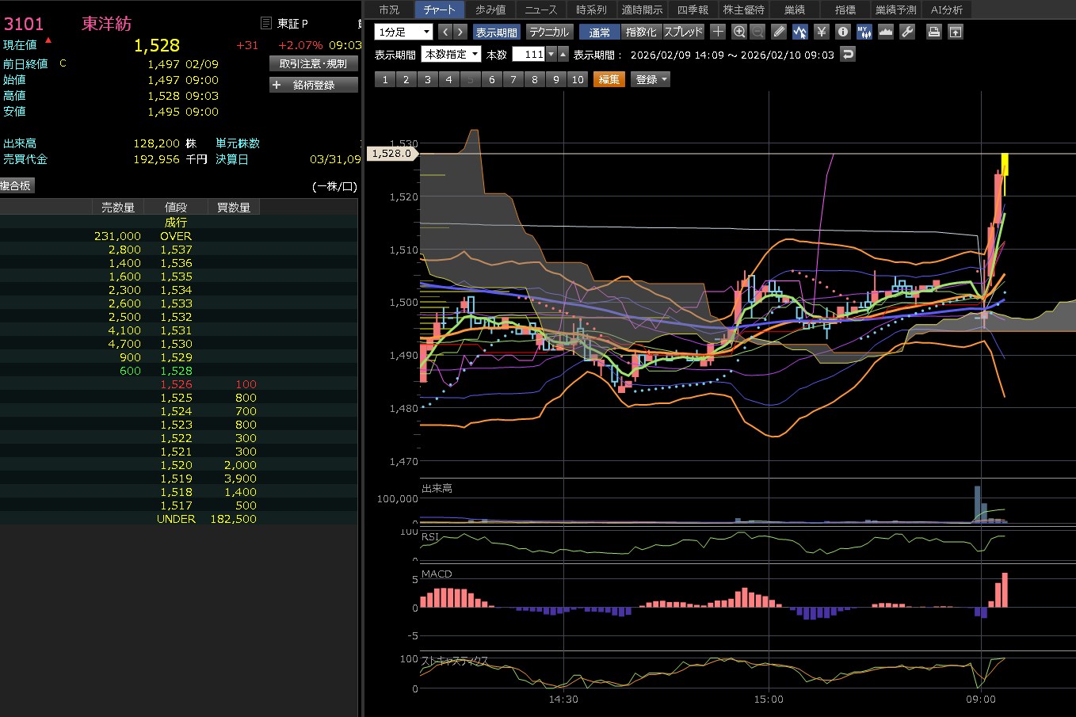Click the 本数 input field showing 111
1076x717 pixels.
click(528, 54)
